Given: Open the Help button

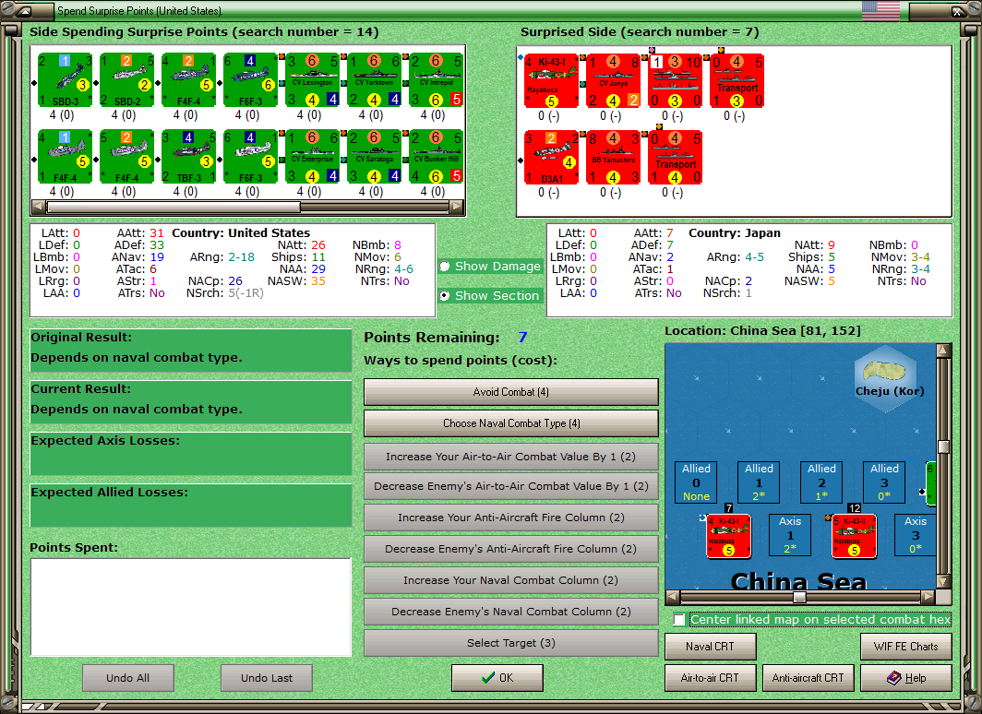Looking at the screenshot, I should coord(906,678).
